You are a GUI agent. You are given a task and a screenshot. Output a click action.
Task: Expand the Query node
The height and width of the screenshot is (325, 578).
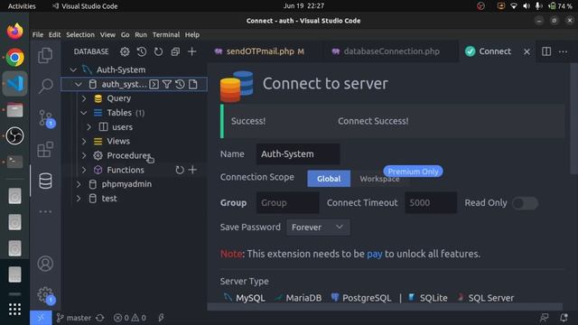pos(84,98)
